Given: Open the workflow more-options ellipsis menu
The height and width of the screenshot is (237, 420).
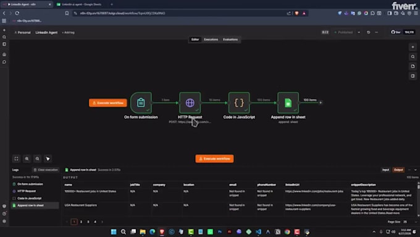Looking at the screenshot, I should tap(376, 32).
